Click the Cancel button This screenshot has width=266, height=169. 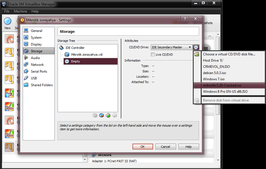tap(166, 146)
